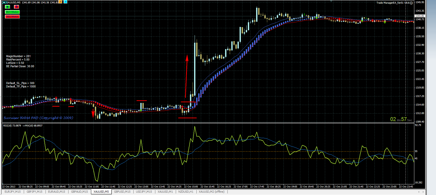Click the RSI level 55 label
Image resolution: width=436 pixels, height=195 pixels.
pos(416,151)
